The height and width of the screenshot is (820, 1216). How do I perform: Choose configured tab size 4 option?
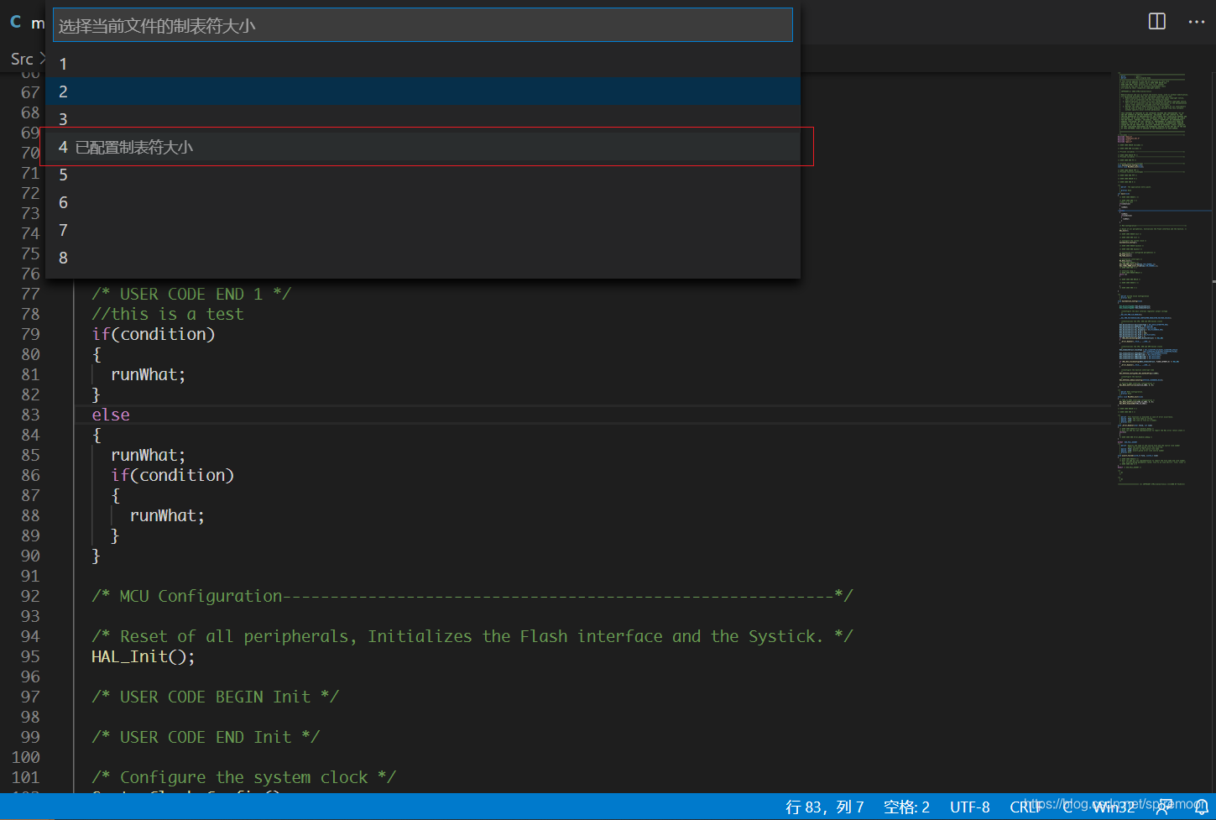point(423,147)
